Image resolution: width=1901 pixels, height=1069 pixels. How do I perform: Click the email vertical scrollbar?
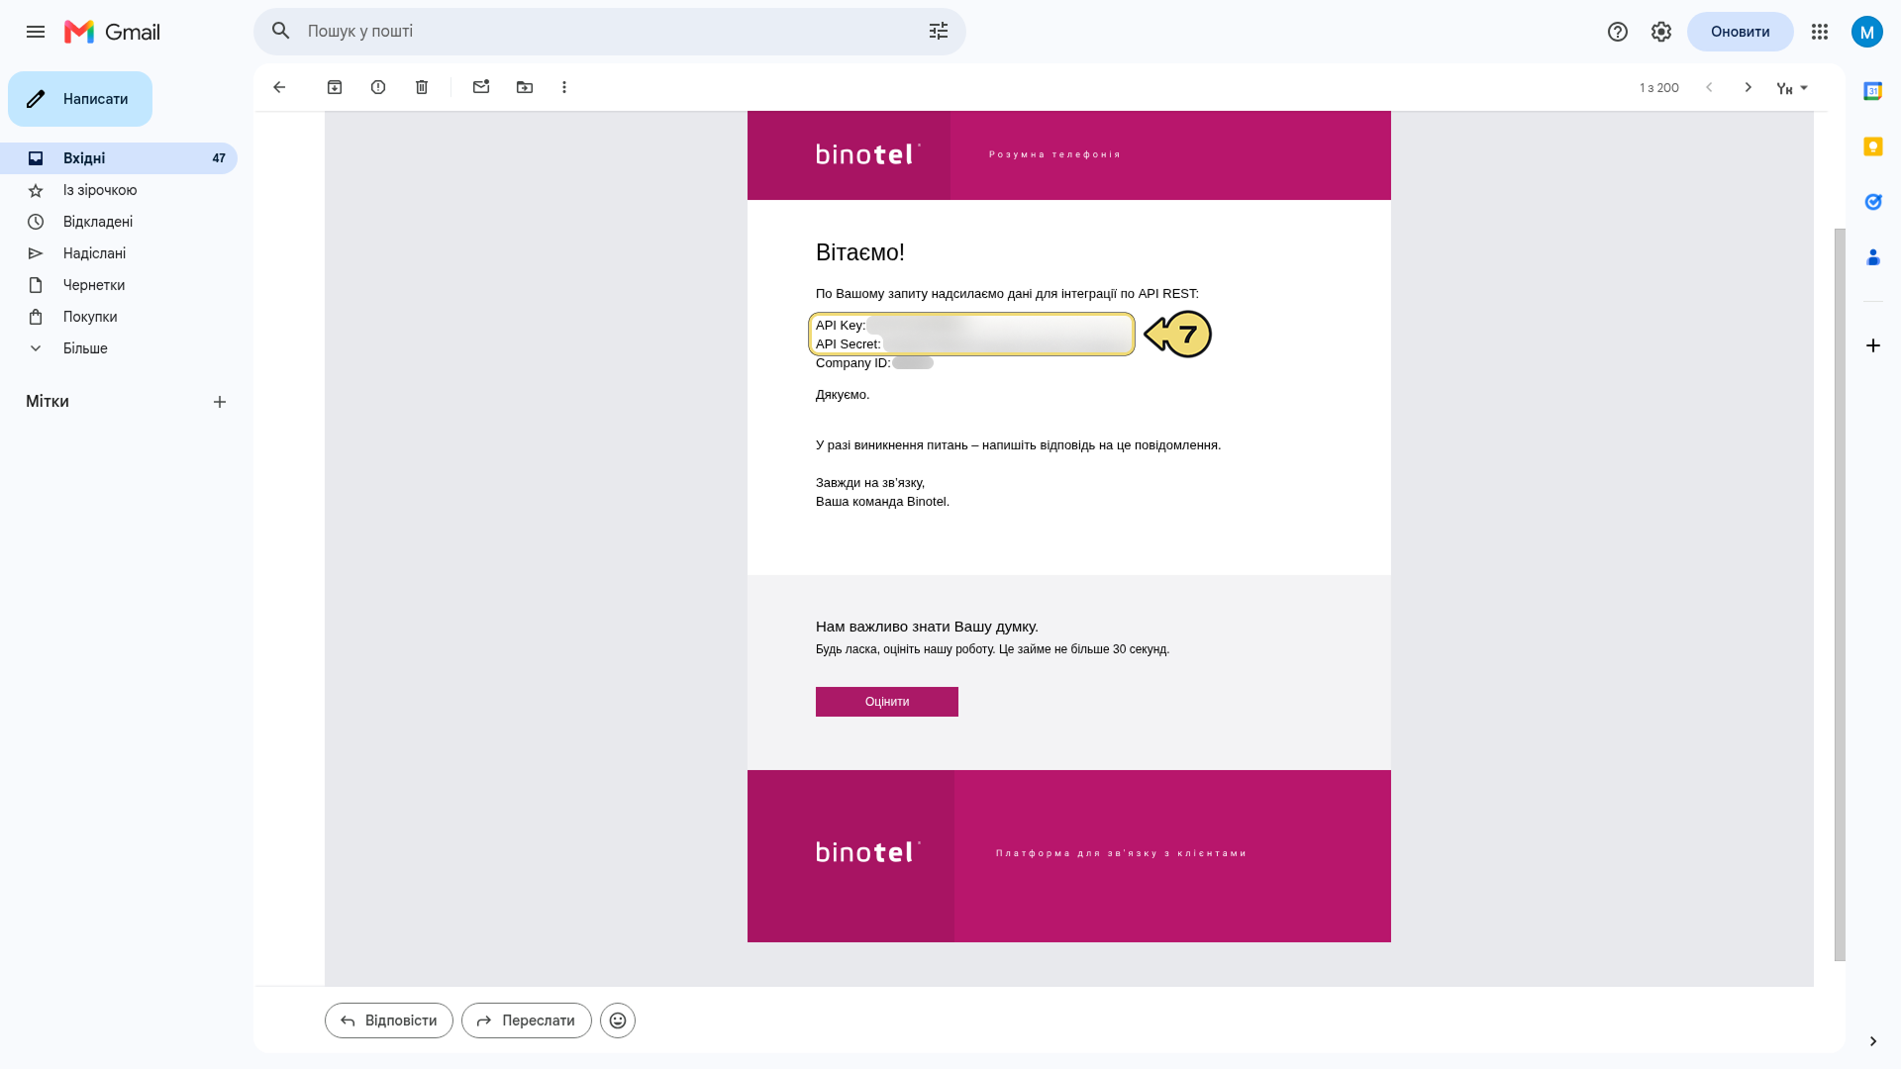pyautogui.click(x=1840, y=594)
